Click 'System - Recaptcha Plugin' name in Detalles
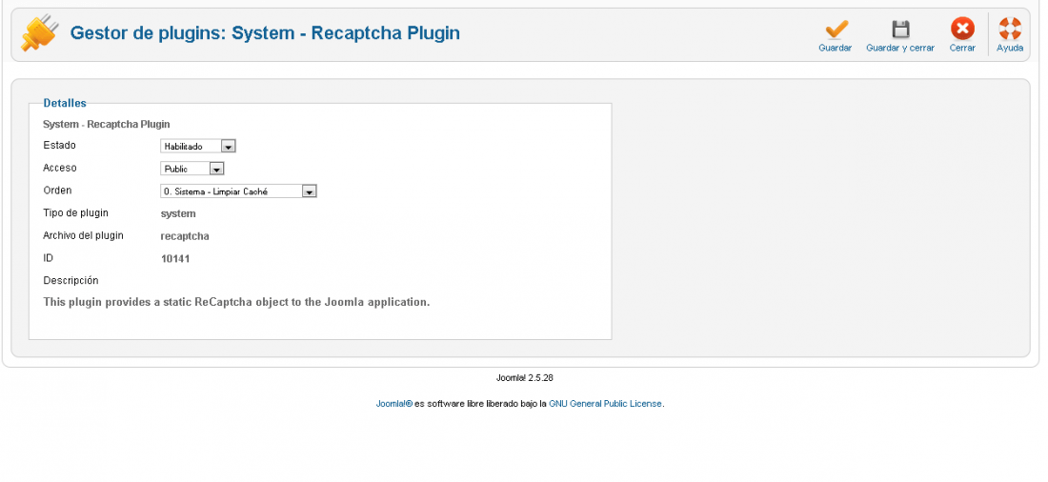Image resolution: width=1048 pixels, height=482 pixels. [107, 125]
